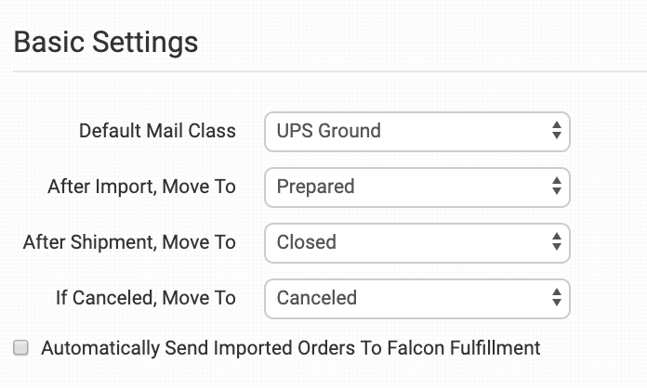This screenshot has width=647, height=388.
Task: Select the Closed value text
Action: (306, 242)
